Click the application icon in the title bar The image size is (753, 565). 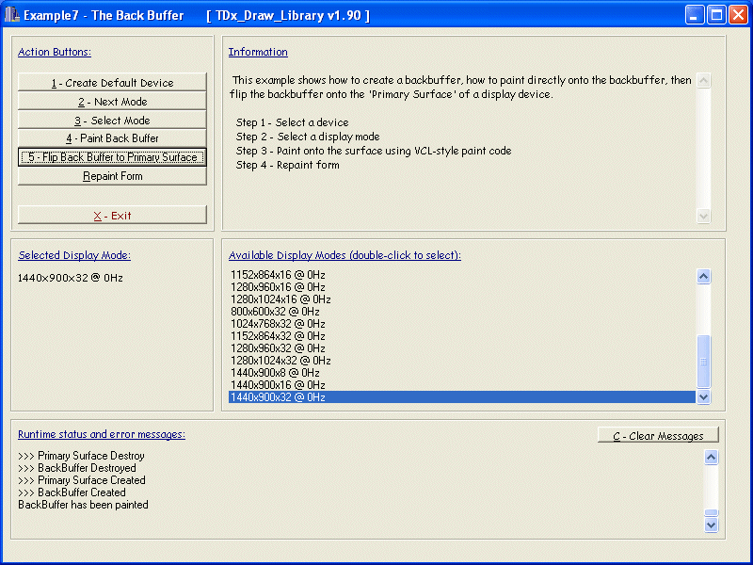[x=12, y=15]
